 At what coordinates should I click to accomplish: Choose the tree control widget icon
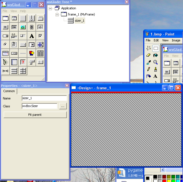(5, 62)
